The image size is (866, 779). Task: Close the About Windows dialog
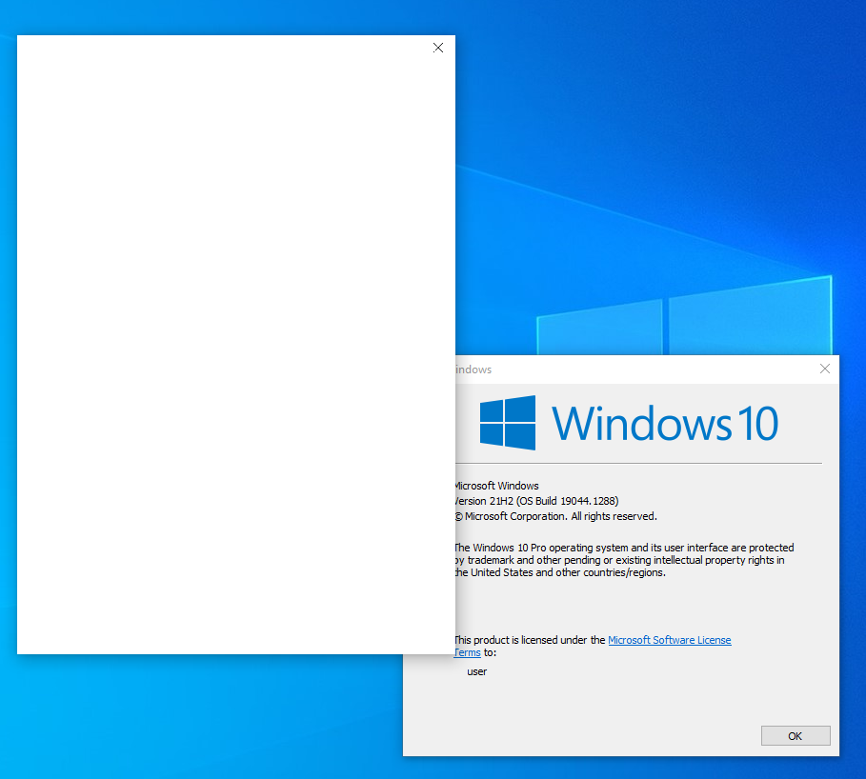click(x=825, y=369)
